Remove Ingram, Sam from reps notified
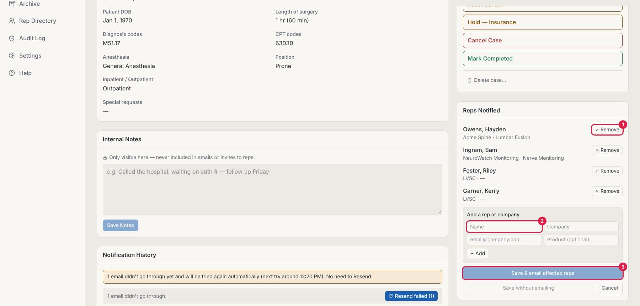 pyautogui.click(x=607, y=150)
